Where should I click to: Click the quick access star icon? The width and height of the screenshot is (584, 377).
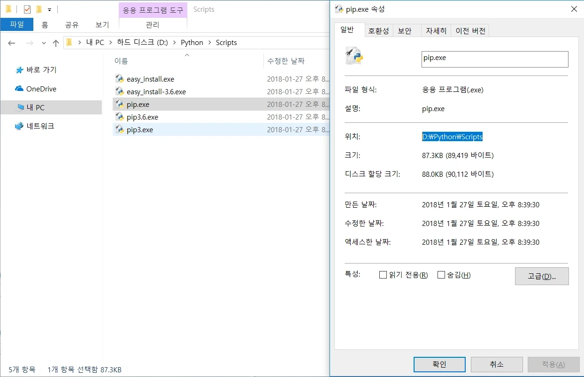[x=19, y=70]
